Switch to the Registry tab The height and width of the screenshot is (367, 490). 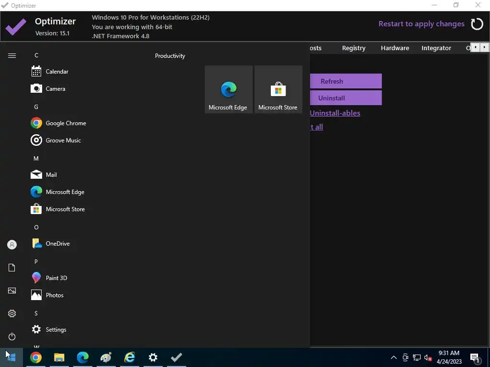coord(354,48)
